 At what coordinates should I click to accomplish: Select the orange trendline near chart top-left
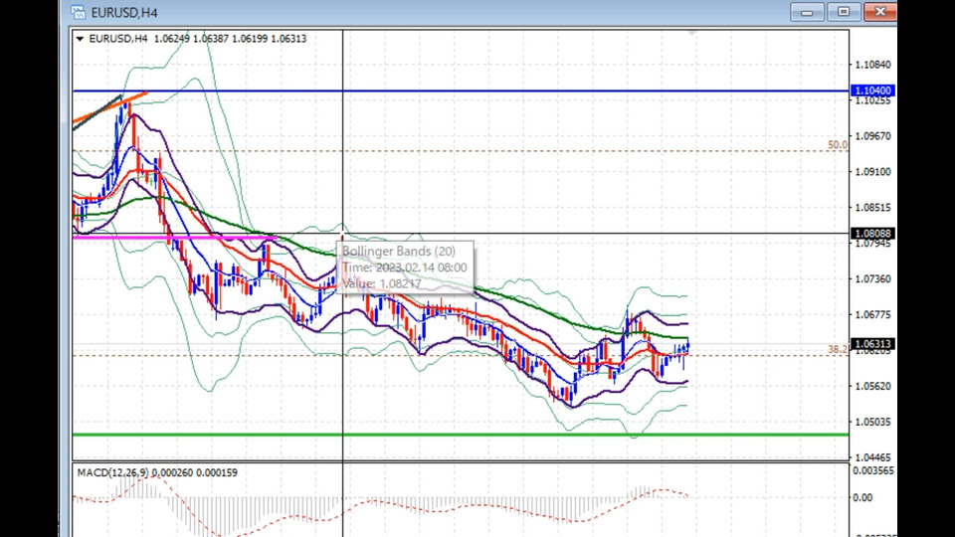[x=110, y=107]
